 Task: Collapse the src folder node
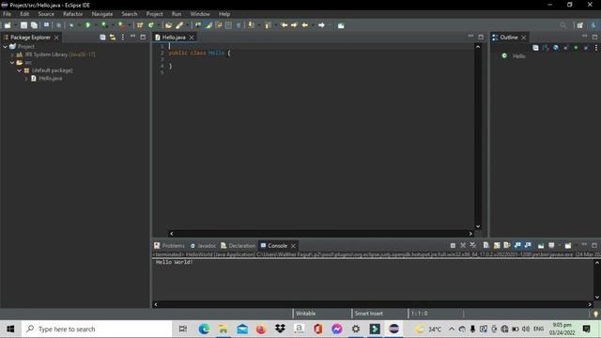coord(12,63)
